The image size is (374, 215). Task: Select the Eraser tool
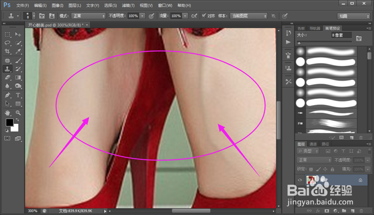click(7, 77)
